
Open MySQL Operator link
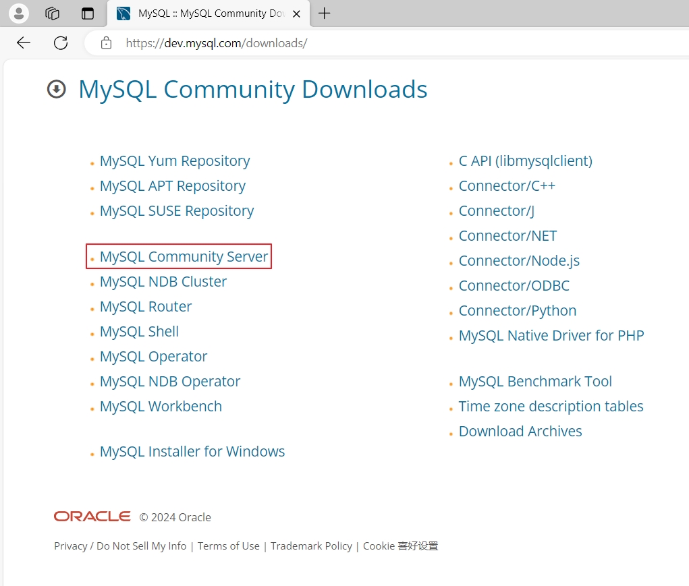pos(153,357)
